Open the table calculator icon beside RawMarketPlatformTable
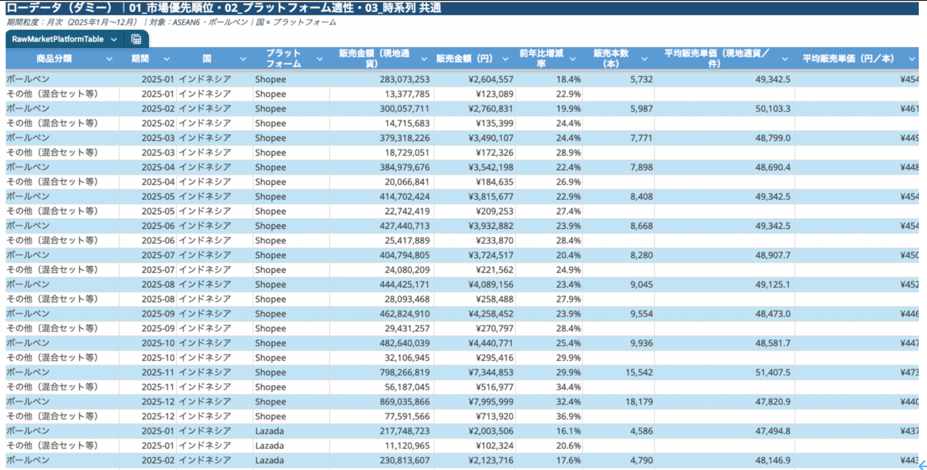The width and height of the screenshot is (927, 470). coord(136,39)
